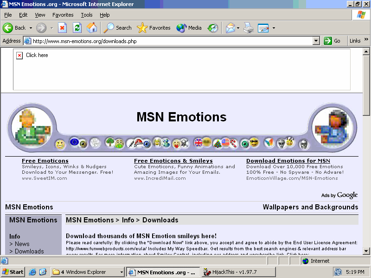Viewport: 371px width, 278px height.
Task: Expand the Back button history dropdown
Action: click(31, 28)
